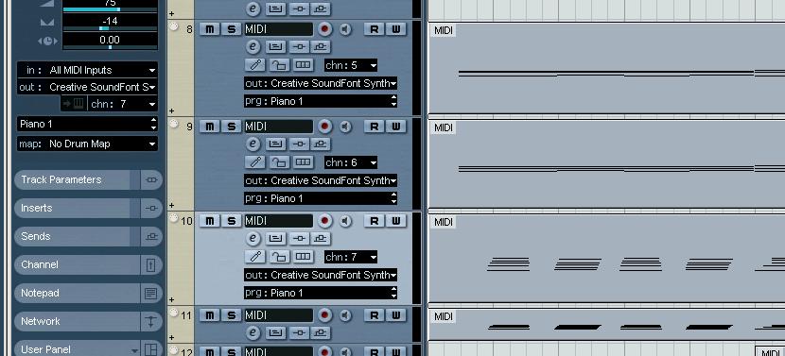Step the prg: Piano 1 program on track 10
The width and height of the screenshot is (785, 356).
[x=393, y=293]
